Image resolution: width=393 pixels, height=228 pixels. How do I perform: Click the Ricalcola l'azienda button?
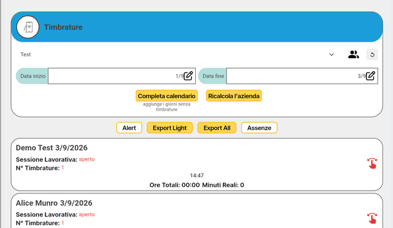tap(234, 96)
